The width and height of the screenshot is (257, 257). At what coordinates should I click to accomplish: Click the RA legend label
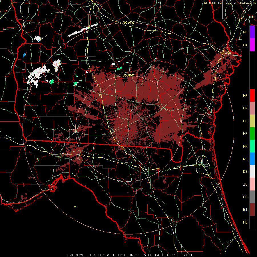245,146
